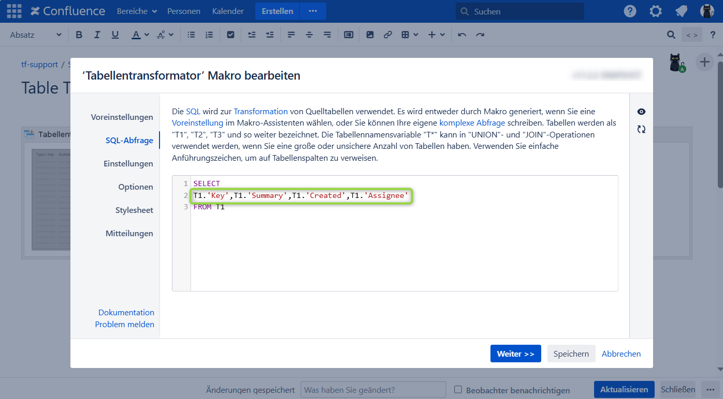The height and width of the screenshot is (399, 723).
Task: Follow the SQL link in description
Action: pyautogui.click(x=193, y=111)
